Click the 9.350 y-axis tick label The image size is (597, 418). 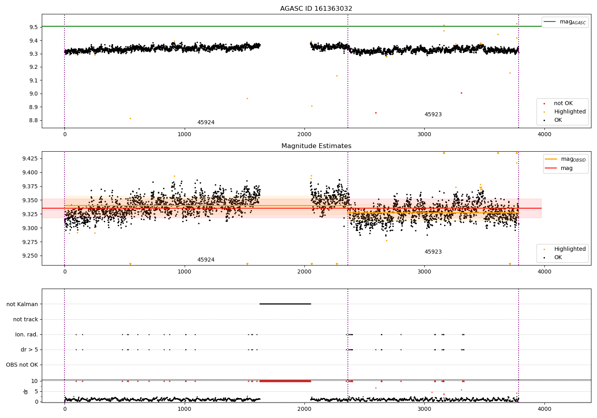click(x=30, y=200)
